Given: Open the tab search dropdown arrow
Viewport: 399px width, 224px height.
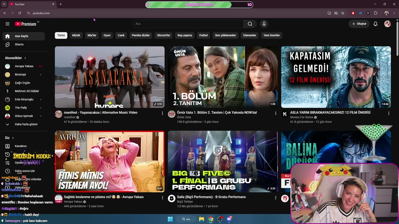Looking at the screenshot, I should tap(4, 4).
